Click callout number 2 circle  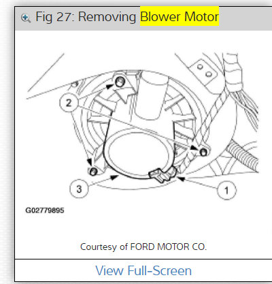point(69,103)
